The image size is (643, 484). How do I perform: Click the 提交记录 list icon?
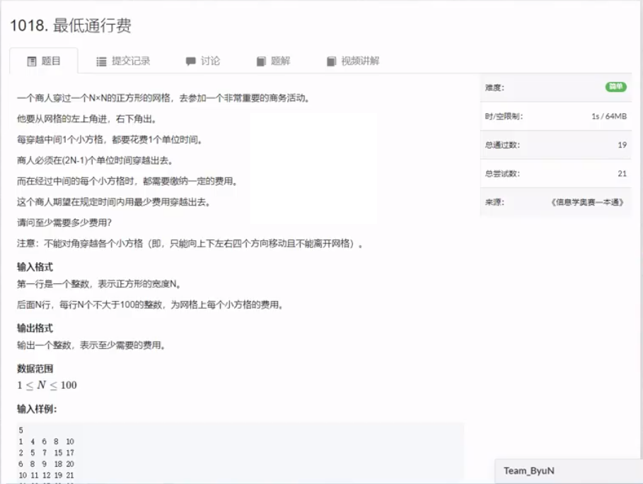click(101, 61)
